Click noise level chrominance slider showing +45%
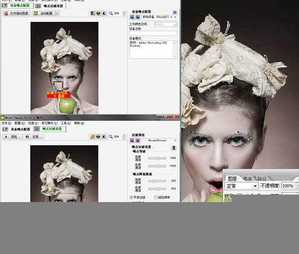This screenshot has height=254, width=299. (x=157, y=166)
